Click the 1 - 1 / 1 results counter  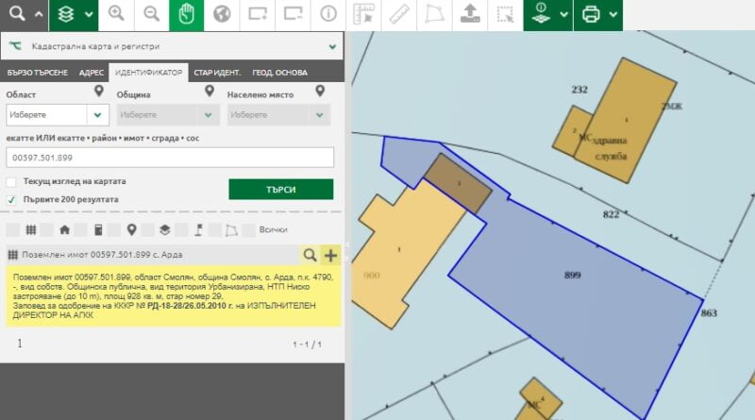[307, 344]
